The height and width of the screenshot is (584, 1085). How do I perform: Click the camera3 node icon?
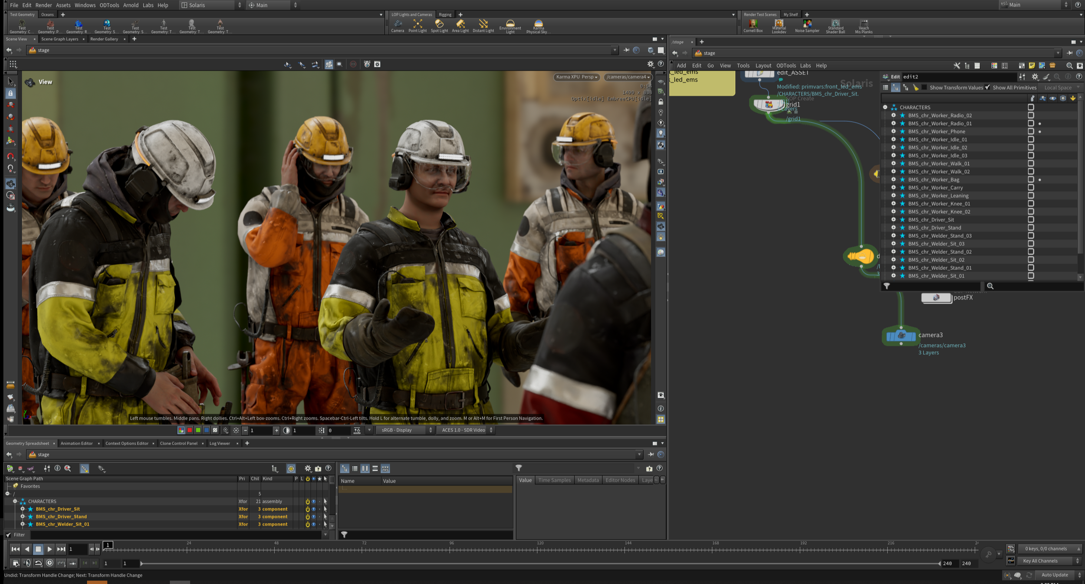coord(901,336)
